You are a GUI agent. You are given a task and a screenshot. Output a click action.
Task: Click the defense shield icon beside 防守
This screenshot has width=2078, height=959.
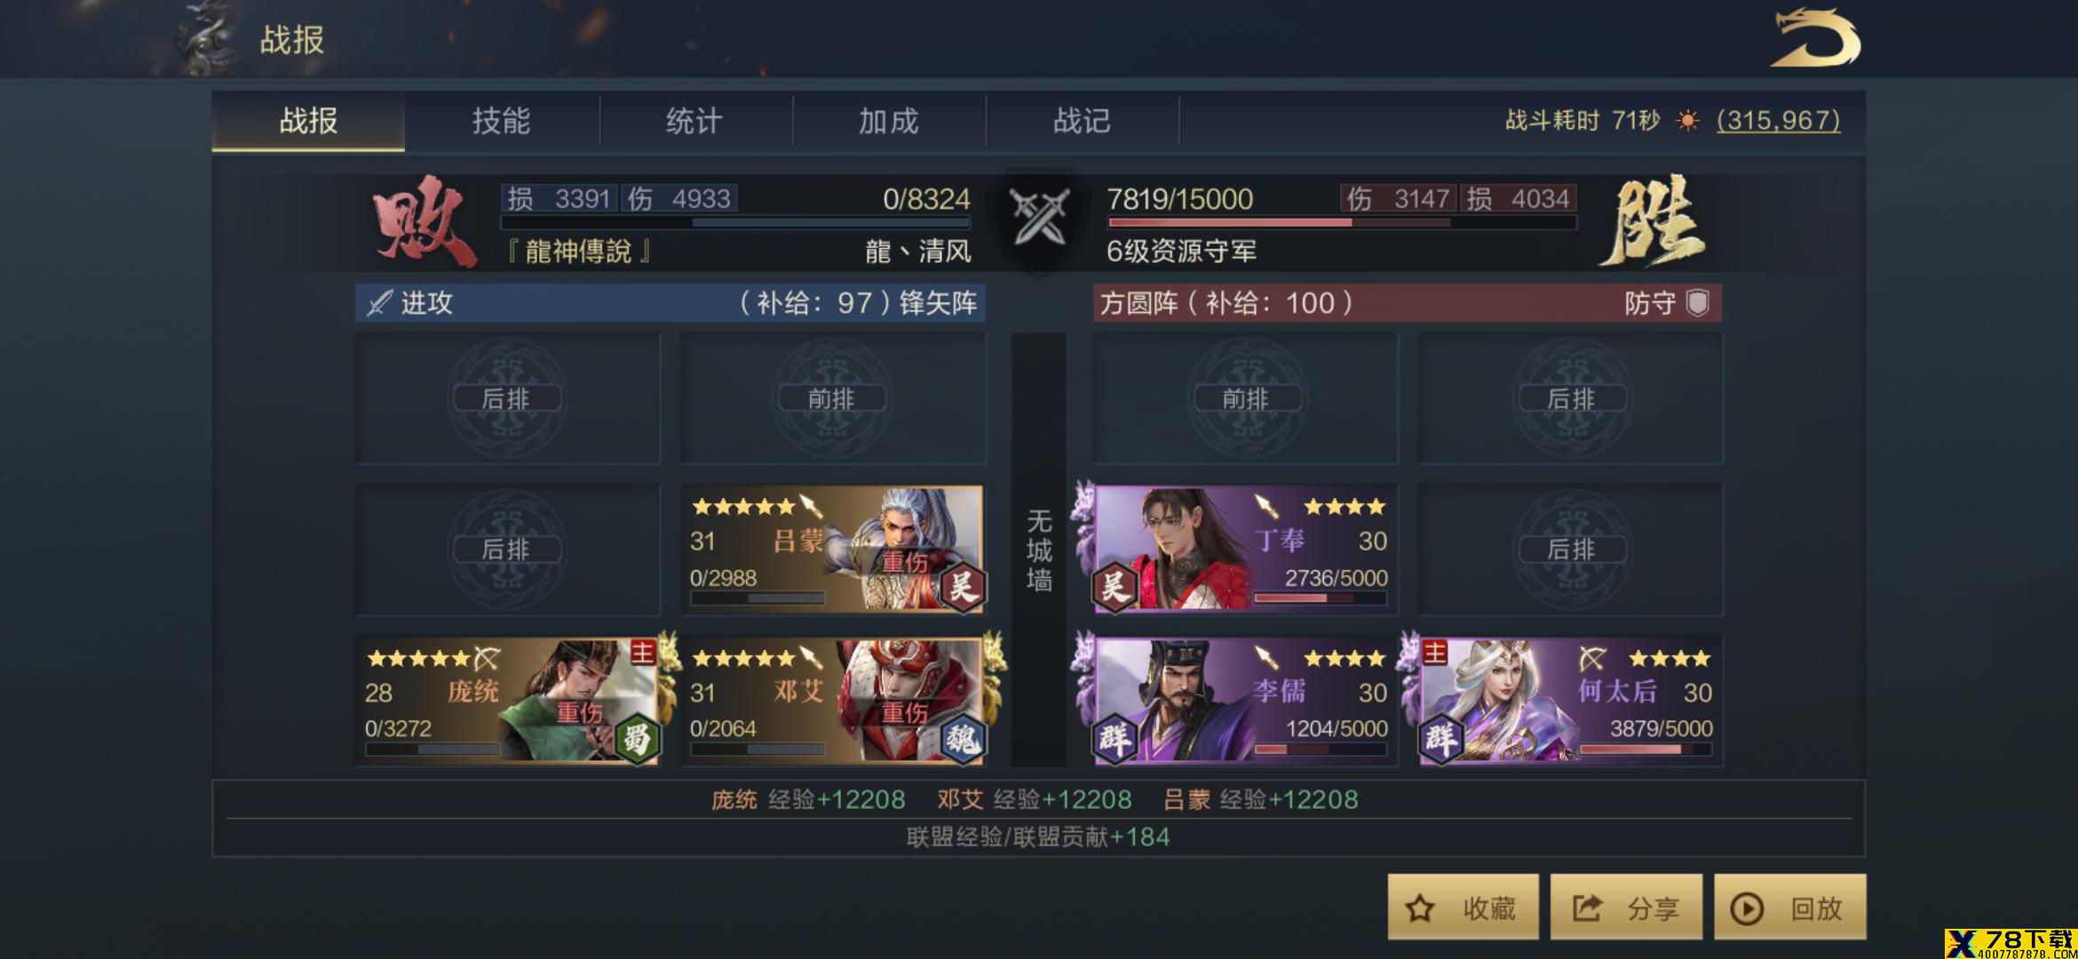[x=1697, y=303]
